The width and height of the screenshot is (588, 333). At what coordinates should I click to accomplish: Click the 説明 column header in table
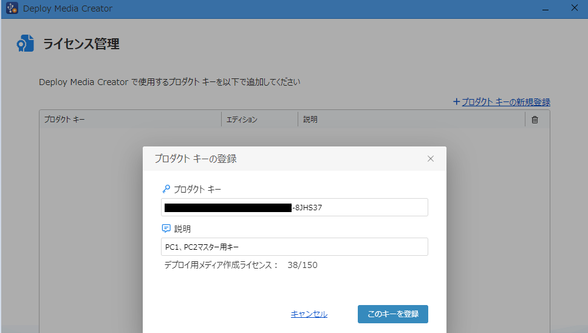pos(411,120)
